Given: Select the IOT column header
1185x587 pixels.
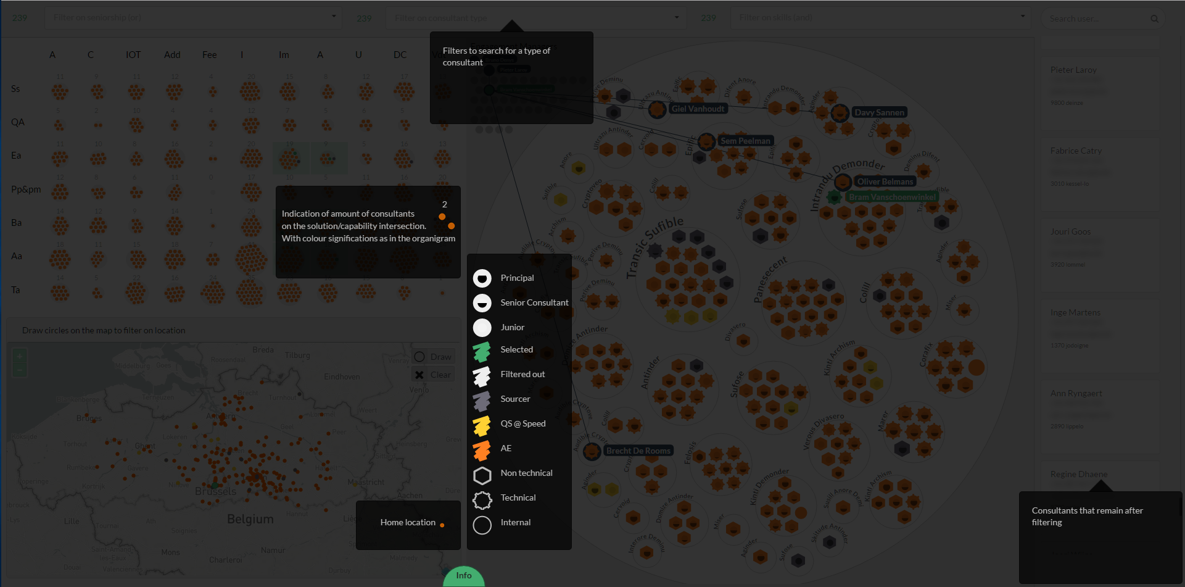Looking at the screenshot, I should 133,55.
